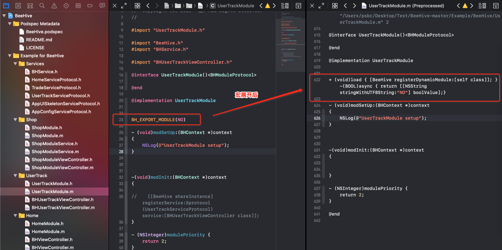Open AppConfigServiceProtocol.h
This screenshot has height=250, width=502.
[x=61, y=112]
